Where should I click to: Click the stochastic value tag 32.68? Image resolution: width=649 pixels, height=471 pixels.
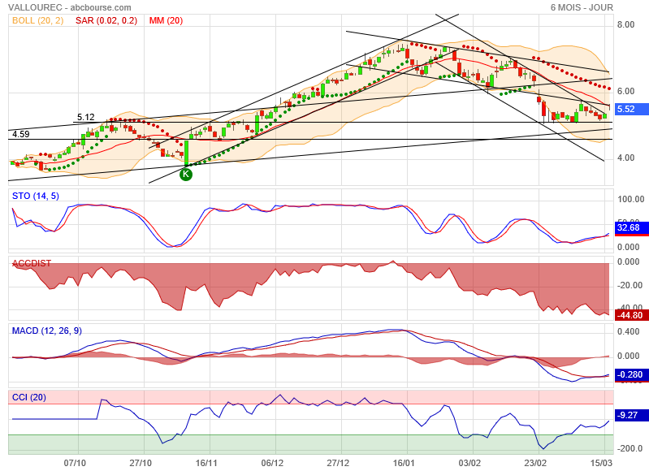(632, 227)
